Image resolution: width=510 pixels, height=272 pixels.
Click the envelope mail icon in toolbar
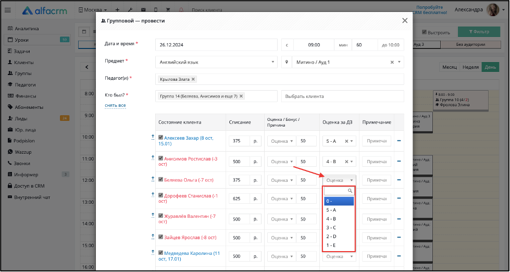[143, 10]
